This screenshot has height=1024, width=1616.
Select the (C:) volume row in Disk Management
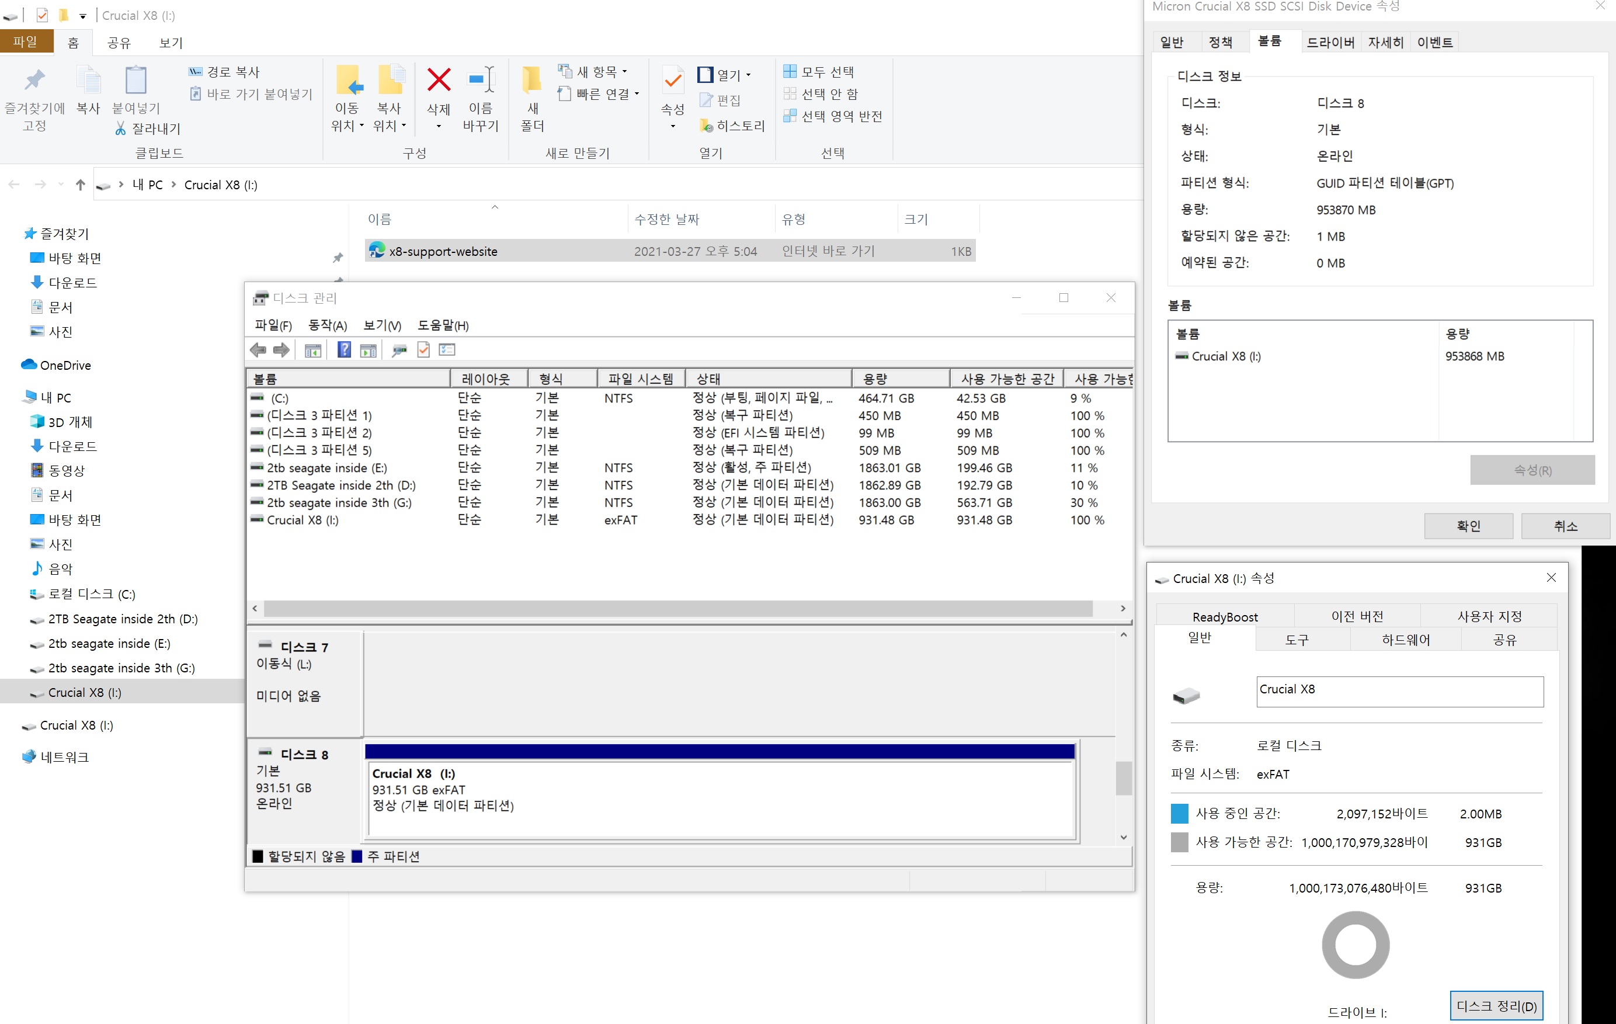point(689,398)
